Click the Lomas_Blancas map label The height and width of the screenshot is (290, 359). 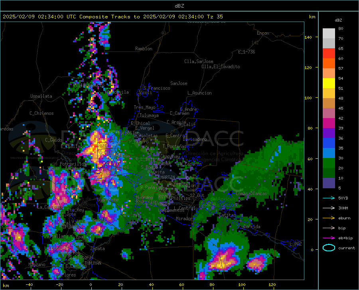(x=251, y=193)
